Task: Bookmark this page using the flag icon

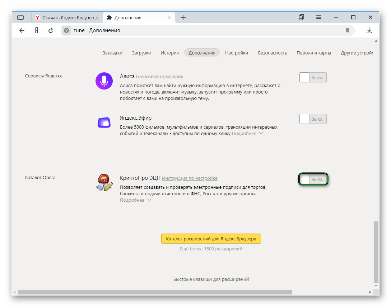Action: click(x=347, y=30)
